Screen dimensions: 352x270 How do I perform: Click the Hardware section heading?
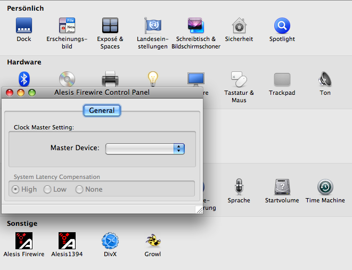(x=24, y=62)
